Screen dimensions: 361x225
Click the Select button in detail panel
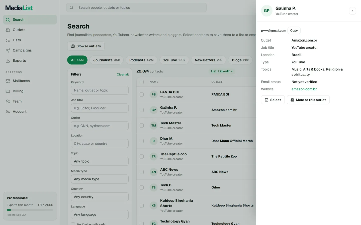point(273,100)
